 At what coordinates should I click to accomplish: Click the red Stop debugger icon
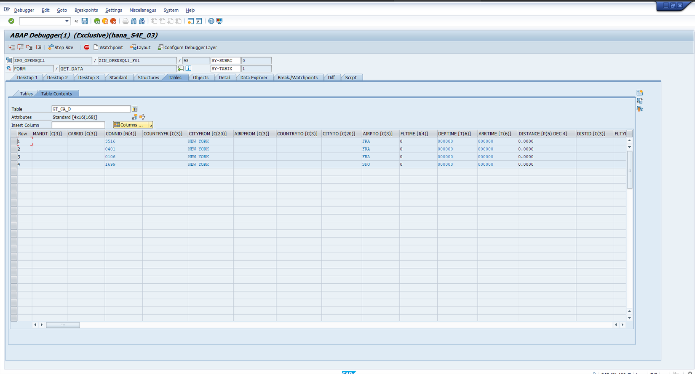[x=87, y=47]
